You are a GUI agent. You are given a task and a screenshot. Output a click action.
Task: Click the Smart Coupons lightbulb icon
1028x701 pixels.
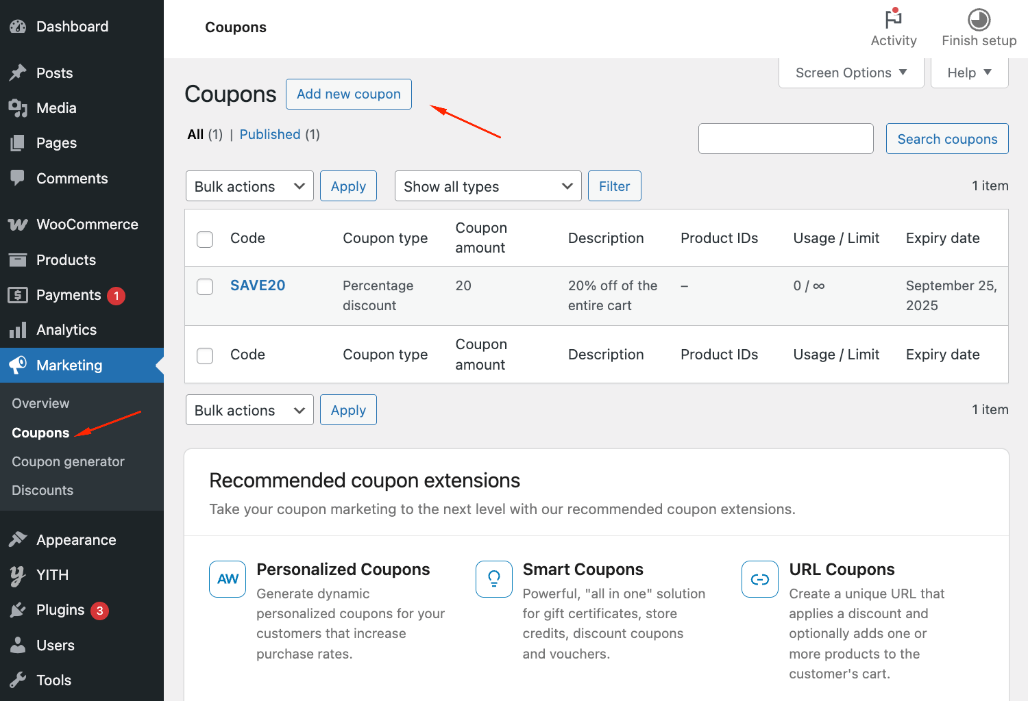493,579
